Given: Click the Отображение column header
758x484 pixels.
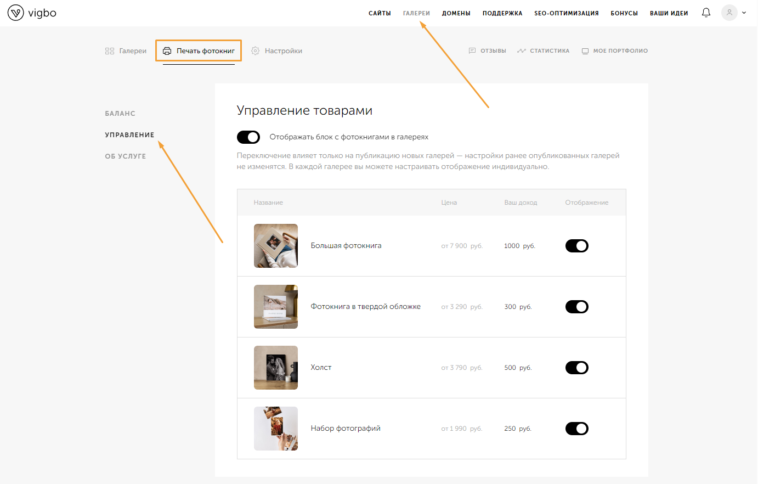Looking at the screenshot, I should pyautogui.click(x=587, y=202).
